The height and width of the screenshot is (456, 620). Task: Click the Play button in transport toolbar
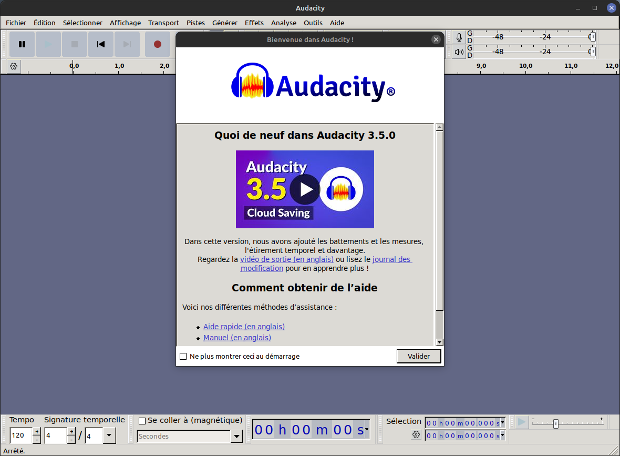click(x=48, y=44)
